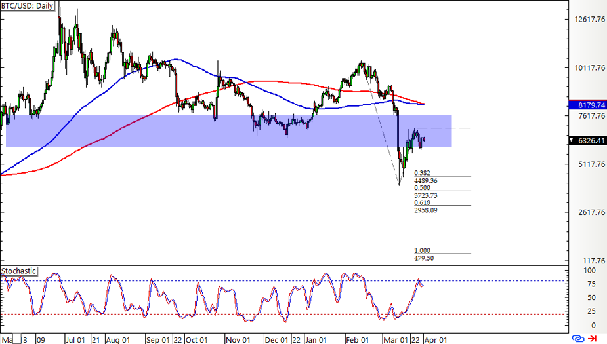Click the Stochastic scale value 75
This screenshot has width=607, height=344.
pos(591,284)
